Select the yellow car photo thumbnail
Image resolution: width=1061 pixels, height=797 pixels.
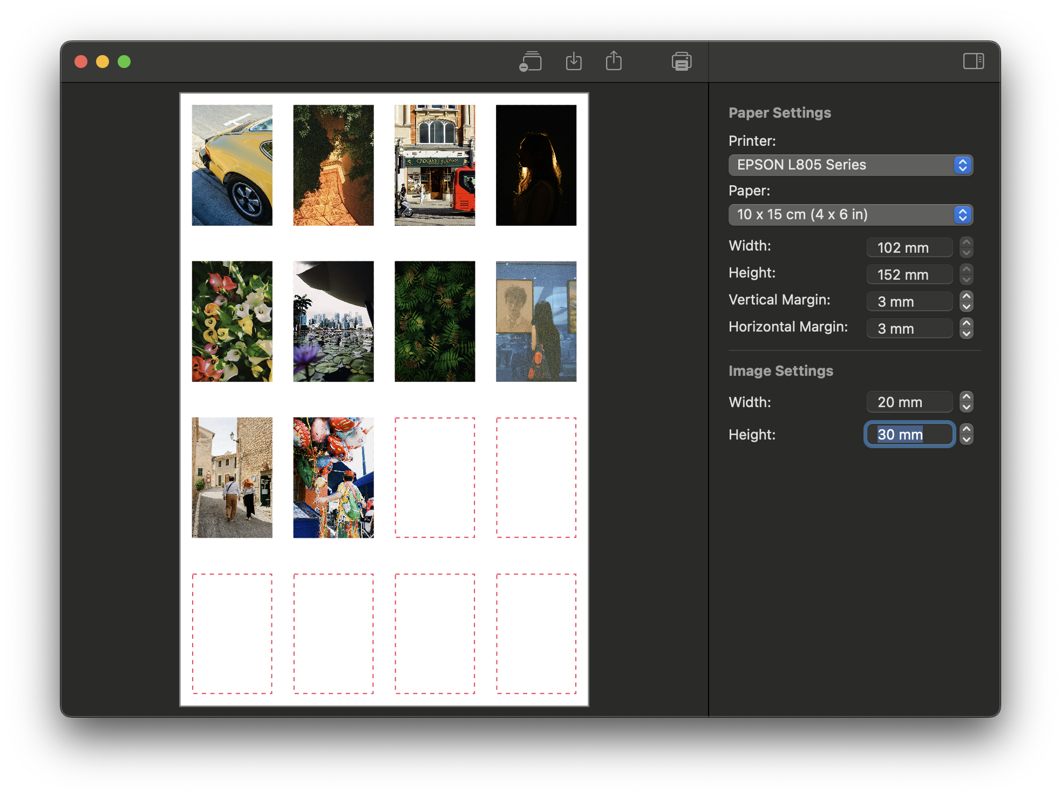point(232,165)
